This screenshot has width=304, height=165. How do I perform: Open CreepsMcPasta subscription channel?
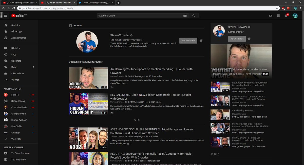(x=19, y=107)
